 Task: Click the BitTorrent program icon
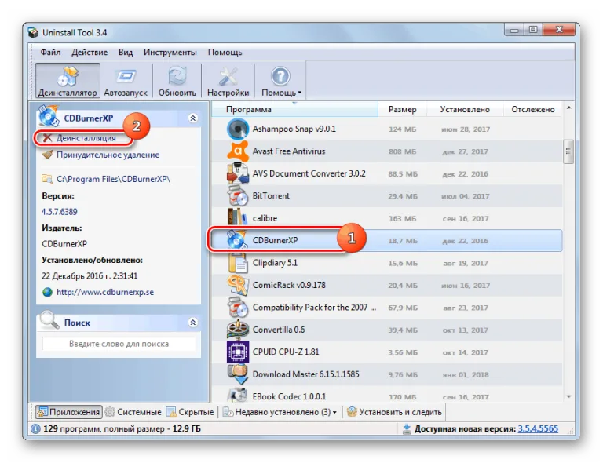238,196
